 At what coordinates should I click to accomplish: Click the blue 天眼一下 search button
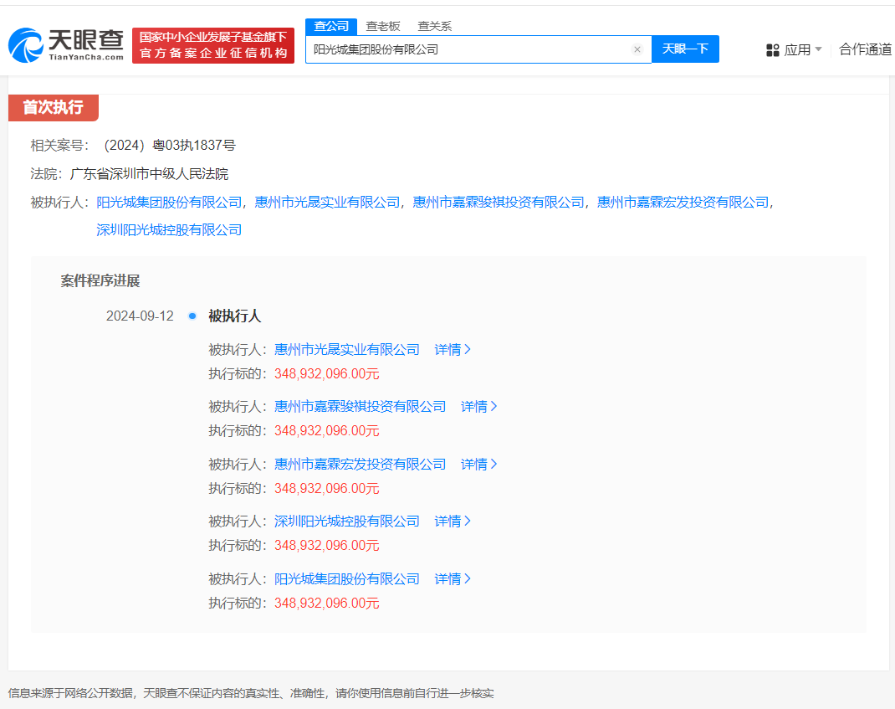click(x=685, y=49)
